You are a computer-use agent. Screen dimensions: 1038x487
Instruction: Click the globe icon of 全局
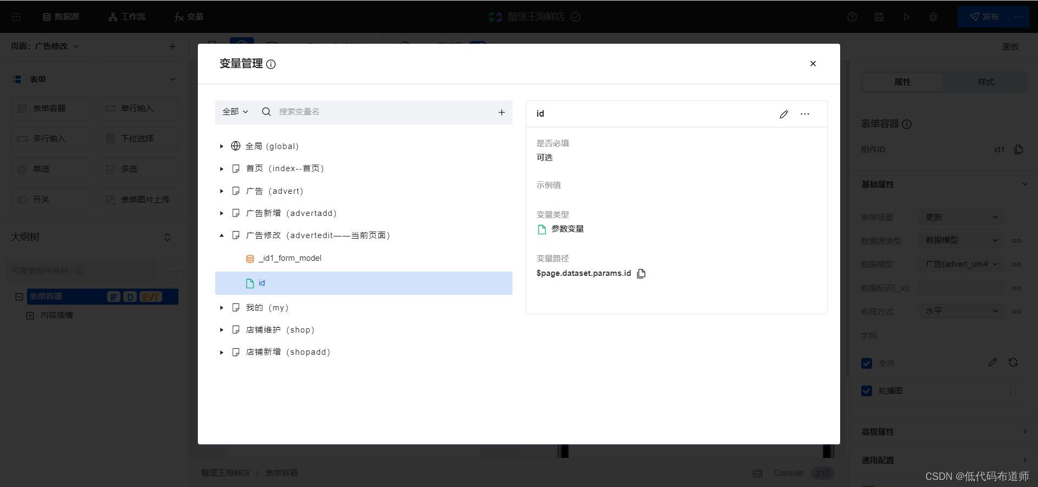point(236,146)
